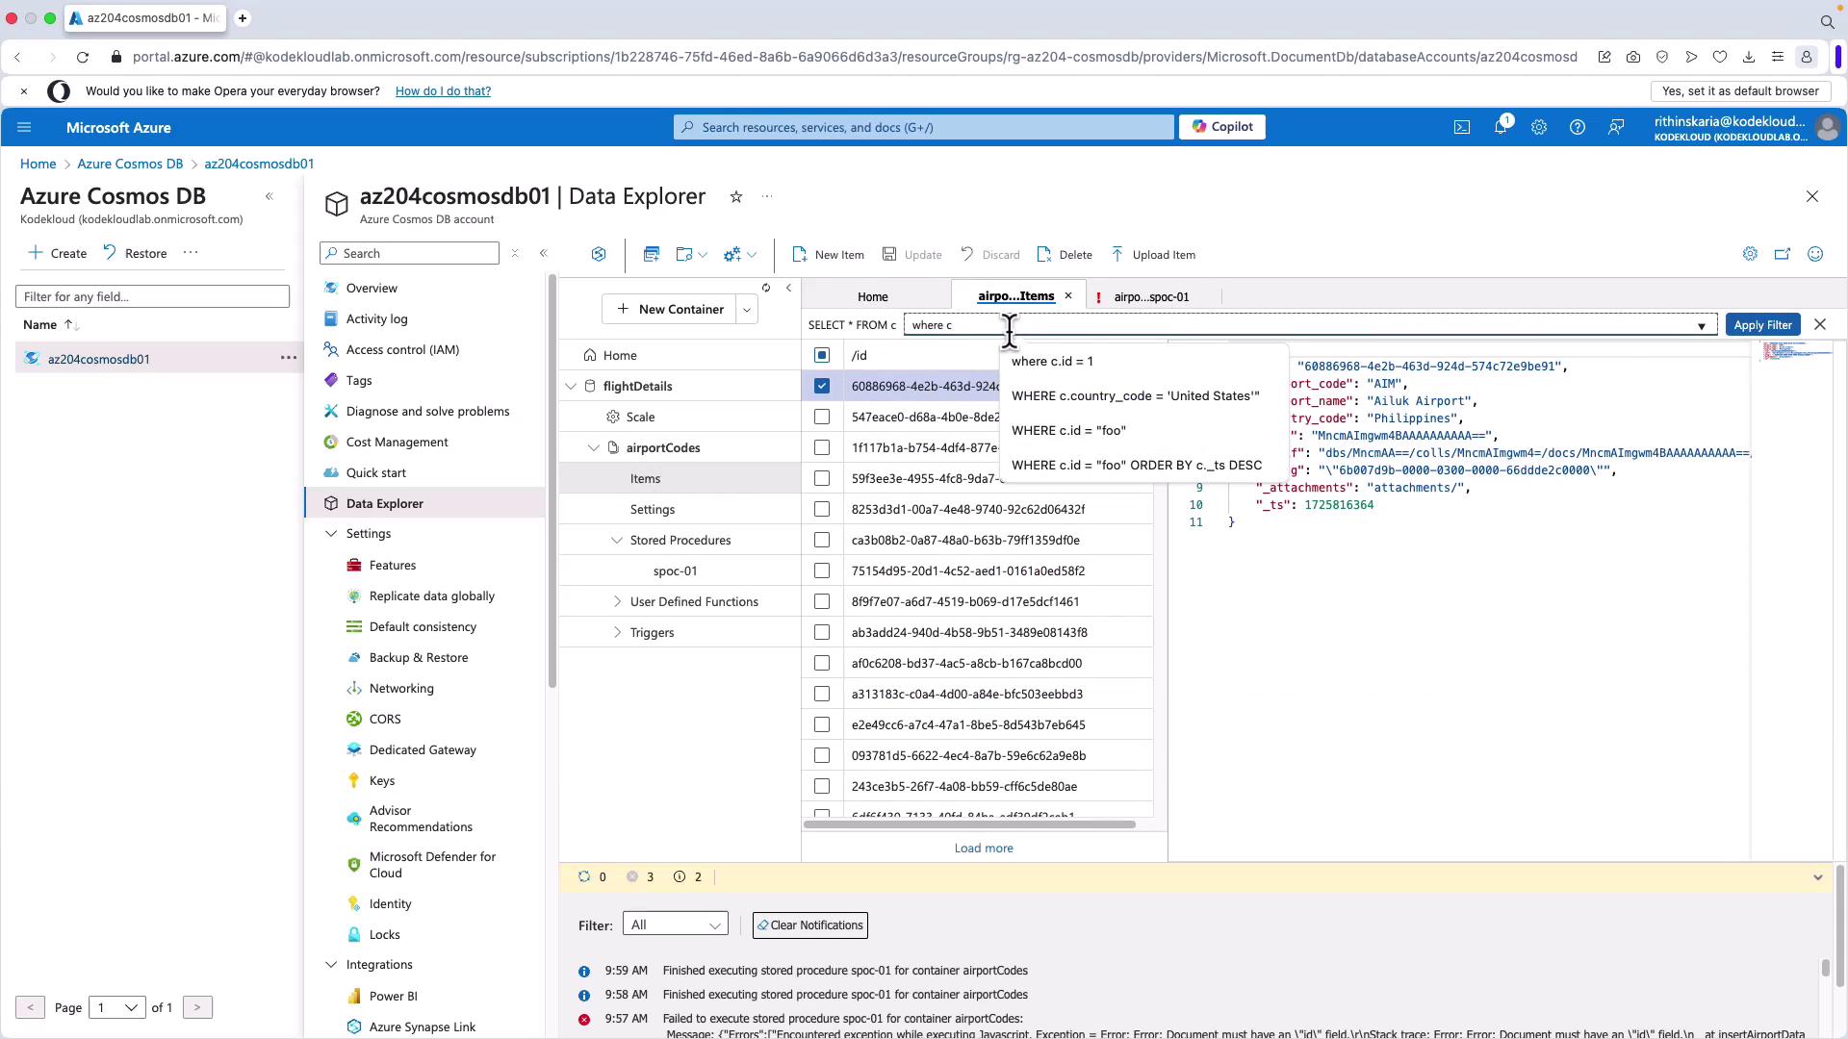Open Scale settings under flightDetails
1848x1039 pixels.
coord(640,417)
